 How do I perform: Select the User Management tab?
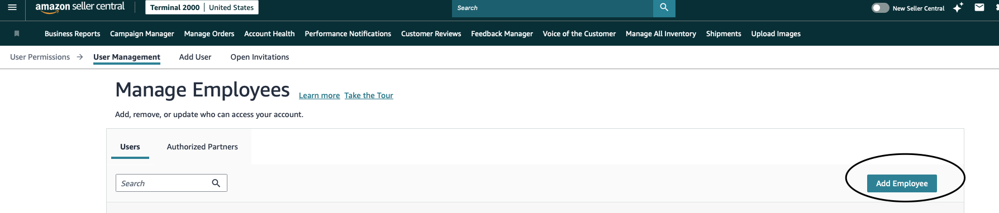click(x=127, y=57)
